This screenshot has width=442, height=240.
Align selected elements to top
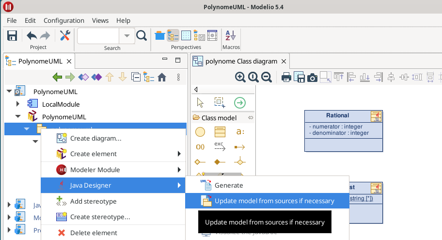pos(339,77)
